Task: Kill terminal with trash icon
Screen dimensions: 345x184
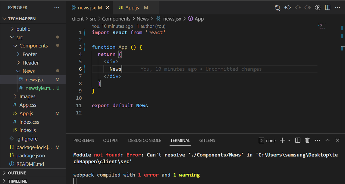Action: 307,140
